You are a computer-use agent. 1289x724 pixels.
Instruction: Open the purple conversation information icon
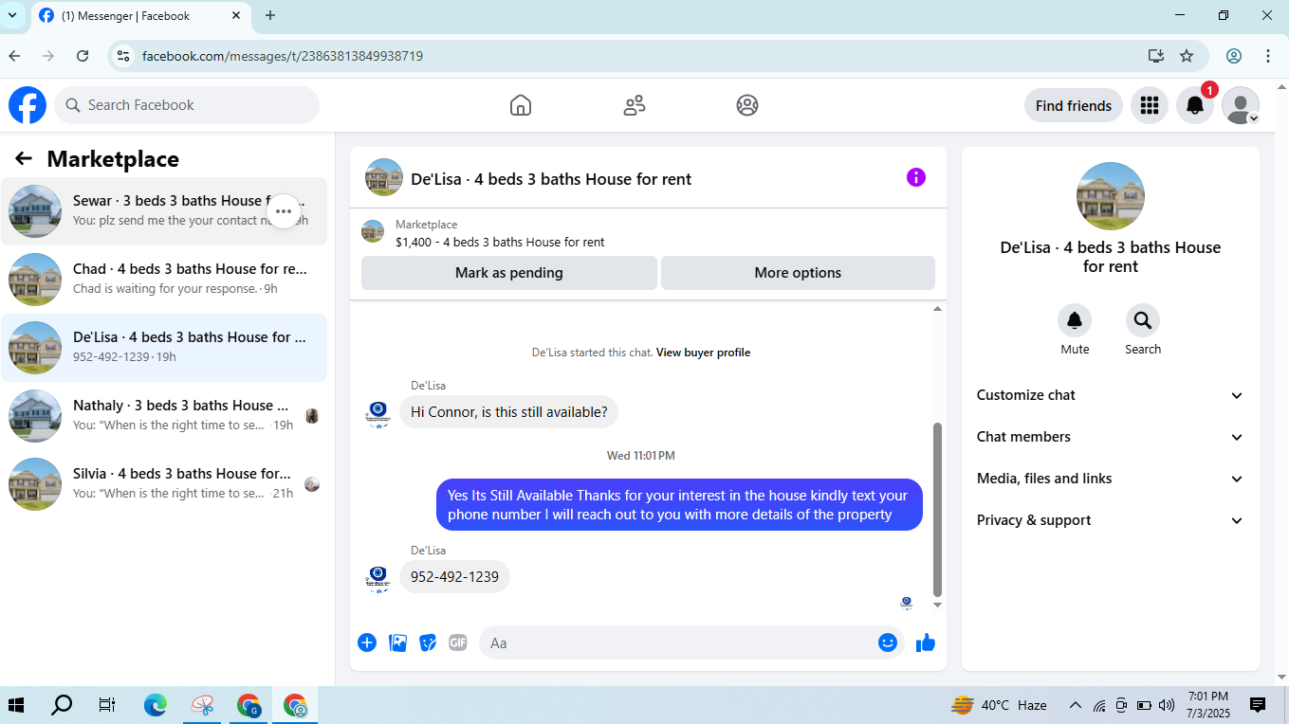pyautogui.click(x=916, y=177)
